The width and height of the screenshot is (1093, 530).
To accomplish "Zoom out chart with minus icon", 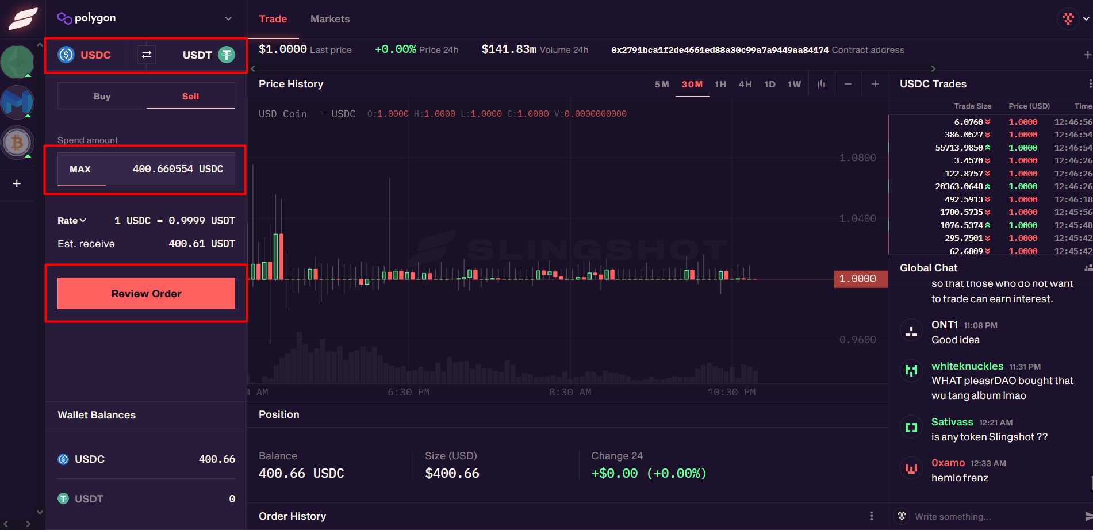I will pyautogui.click(x=848, y=84).
